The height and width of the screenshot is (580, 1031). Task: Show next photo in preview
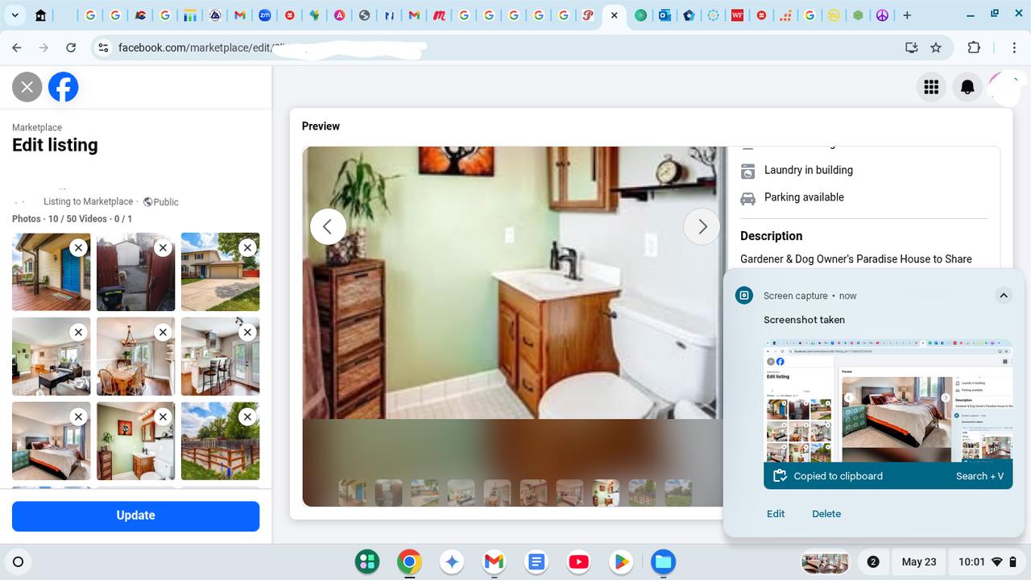pos(702,227)
